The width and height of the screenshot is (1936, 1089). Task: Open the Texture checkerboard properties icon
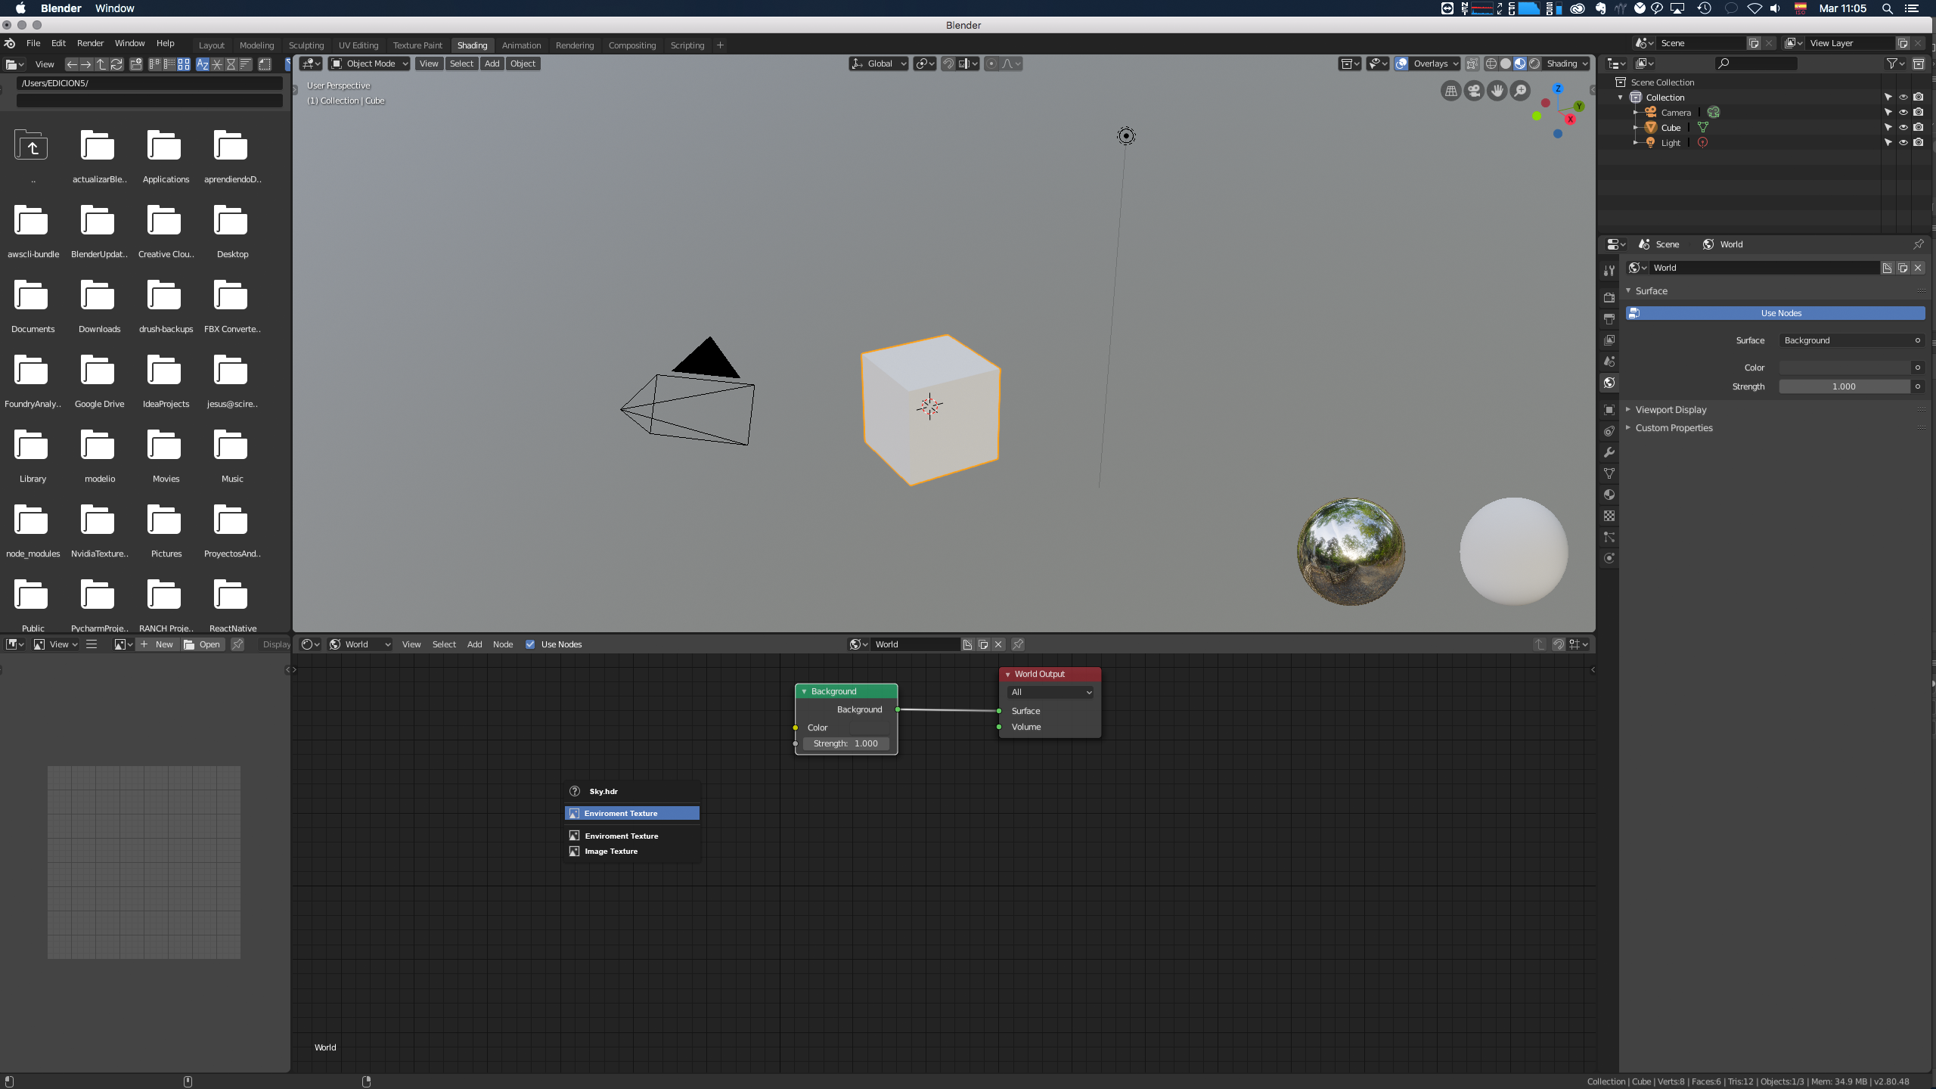point(1609,516)
